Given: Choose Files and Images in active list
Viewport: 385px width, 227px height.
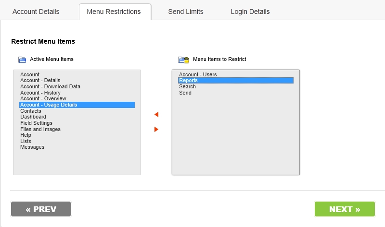Looking at the screenshot, I should coord(77,129).
